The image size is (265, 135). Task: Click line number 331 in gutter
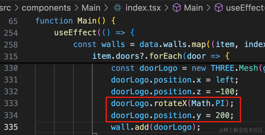[x=11, y=80]
